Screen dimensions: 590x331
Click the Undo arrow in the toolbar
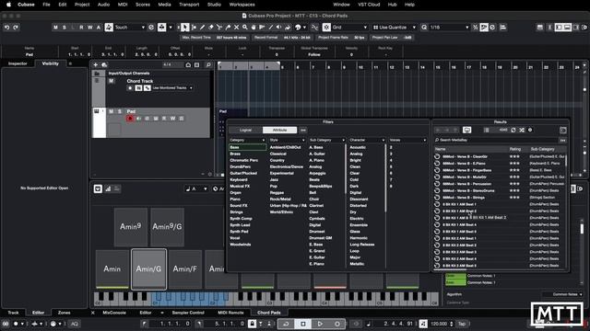click(x=6, y=28)
